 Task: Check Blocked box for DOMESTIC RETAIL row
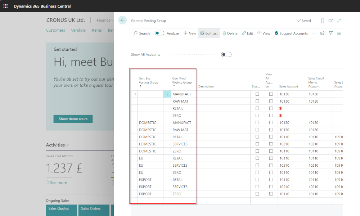[257, 137]
